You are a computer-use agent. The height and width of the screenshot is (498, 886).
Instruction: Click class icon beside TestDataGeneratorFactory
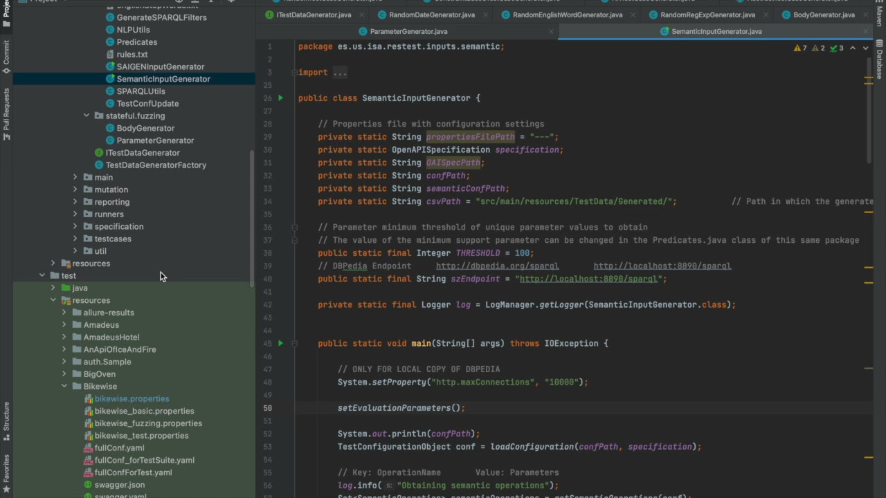tap(99, 165)
